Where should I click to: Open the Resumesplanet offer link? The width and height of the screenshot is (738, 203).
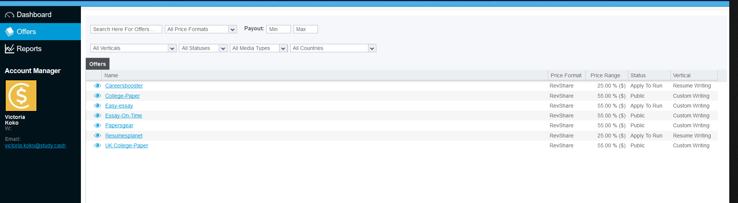(x=124, y=136)
